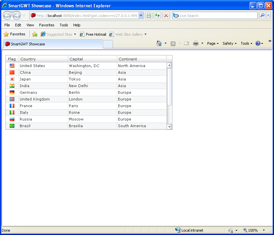Open the Tools command bar menu
The image size is (274, 235).
coord(246,43)
